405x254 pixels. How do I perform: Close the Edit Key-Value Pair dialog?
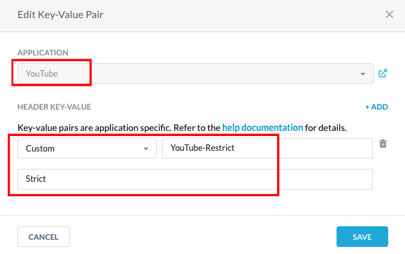tap(389, 15)
